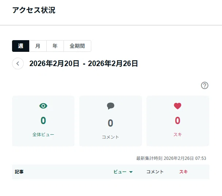The image size is (222, 196).
Task: Open the 全体ビュー stats card
Action: click(43, 121)
